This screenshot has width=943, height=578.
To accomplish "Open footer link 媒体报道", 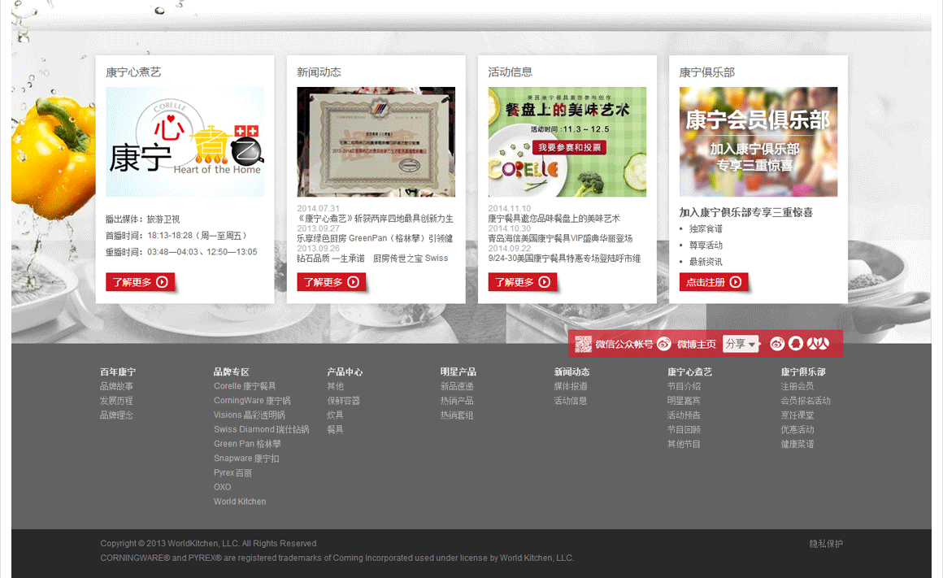I will [571, 386].
